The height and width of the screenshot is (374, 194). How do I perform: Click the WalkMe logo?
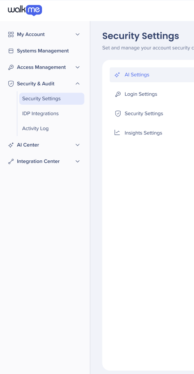click(x=25, y=10)
